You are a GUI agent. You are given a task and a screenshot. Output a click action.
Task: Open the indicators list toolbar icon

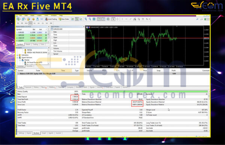point(108,19)
